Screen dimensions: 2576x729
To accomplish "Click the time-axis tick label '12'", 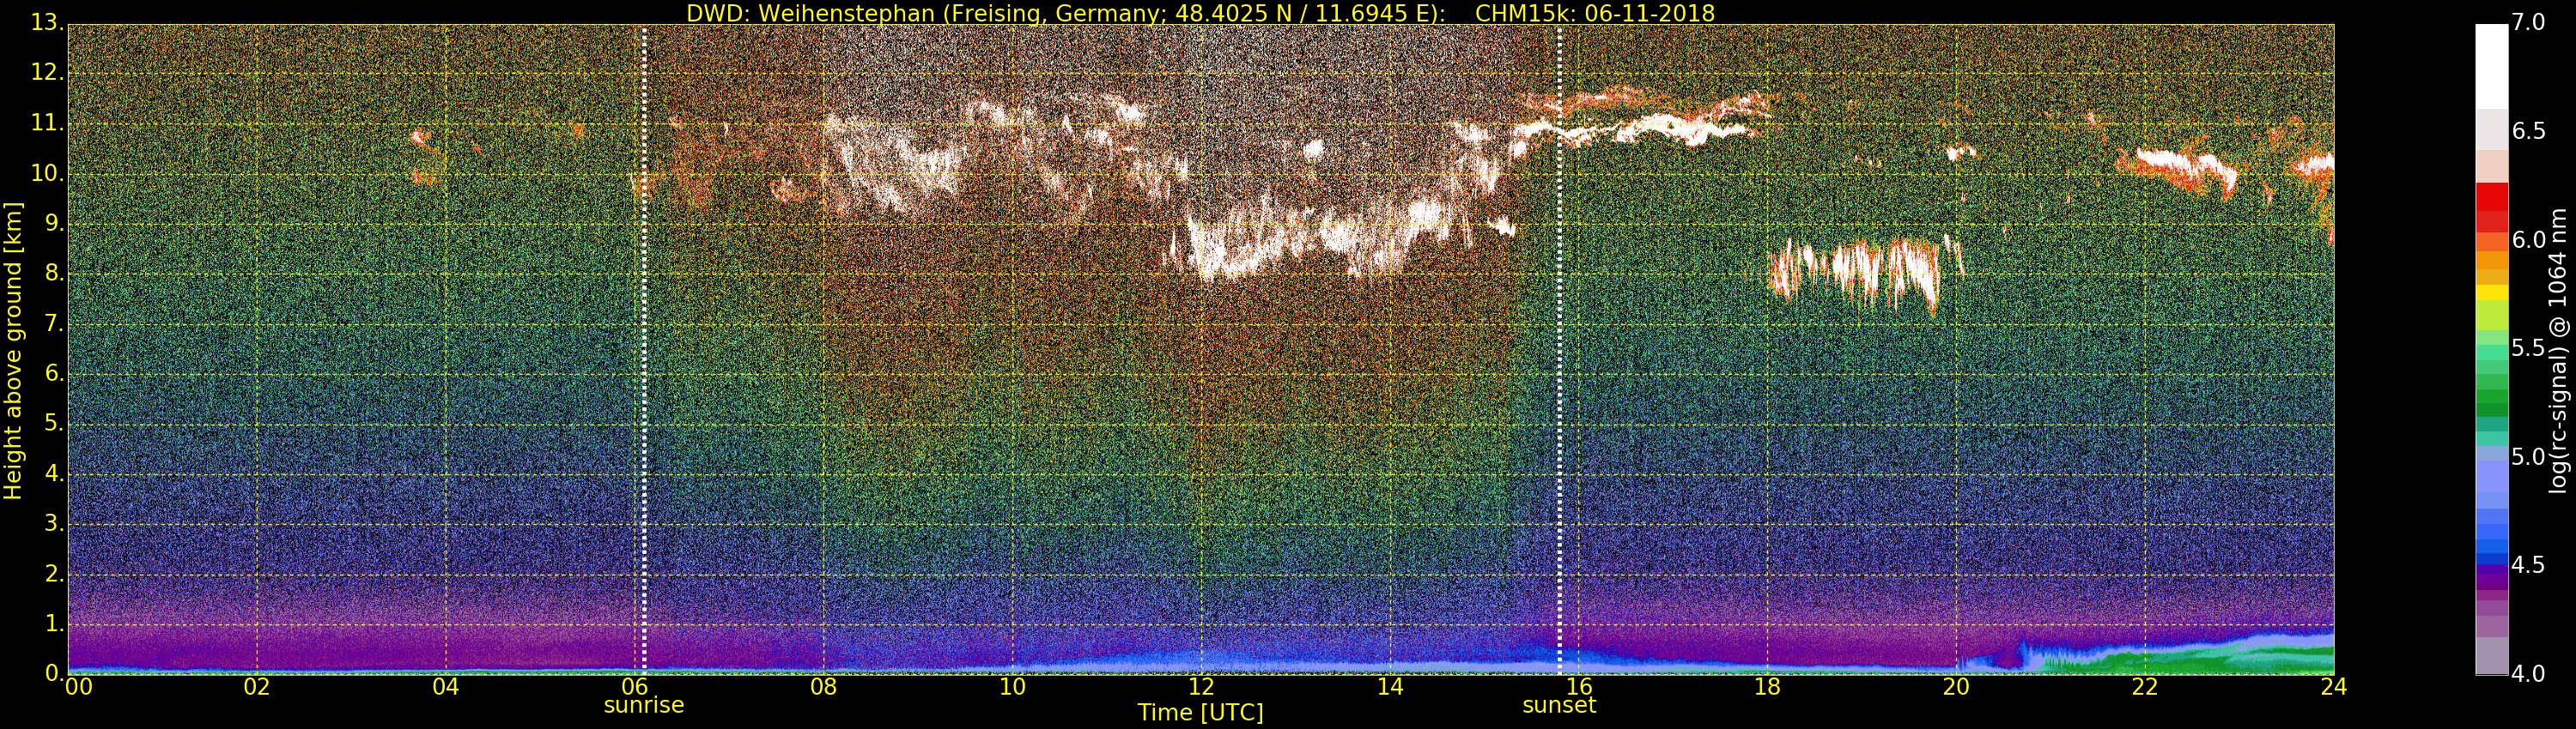I will pos(1201,687).
